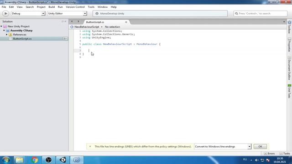The height and width of the screenshot is (164, 292).
Task: Expand the References folder
Action: (x=7, y=35)
